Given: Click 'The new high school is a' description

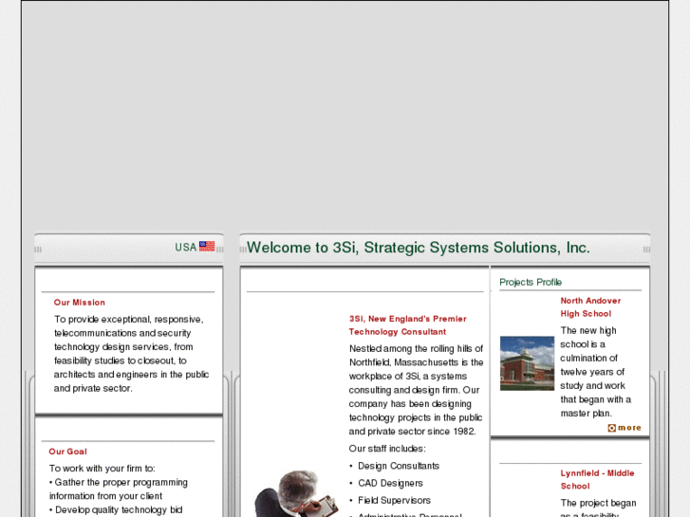Looking at the screenshot, I should coord(595,372).
